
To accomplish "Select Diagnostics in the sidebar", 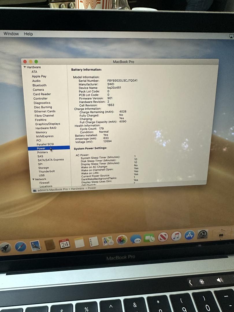I will [42, 103].
